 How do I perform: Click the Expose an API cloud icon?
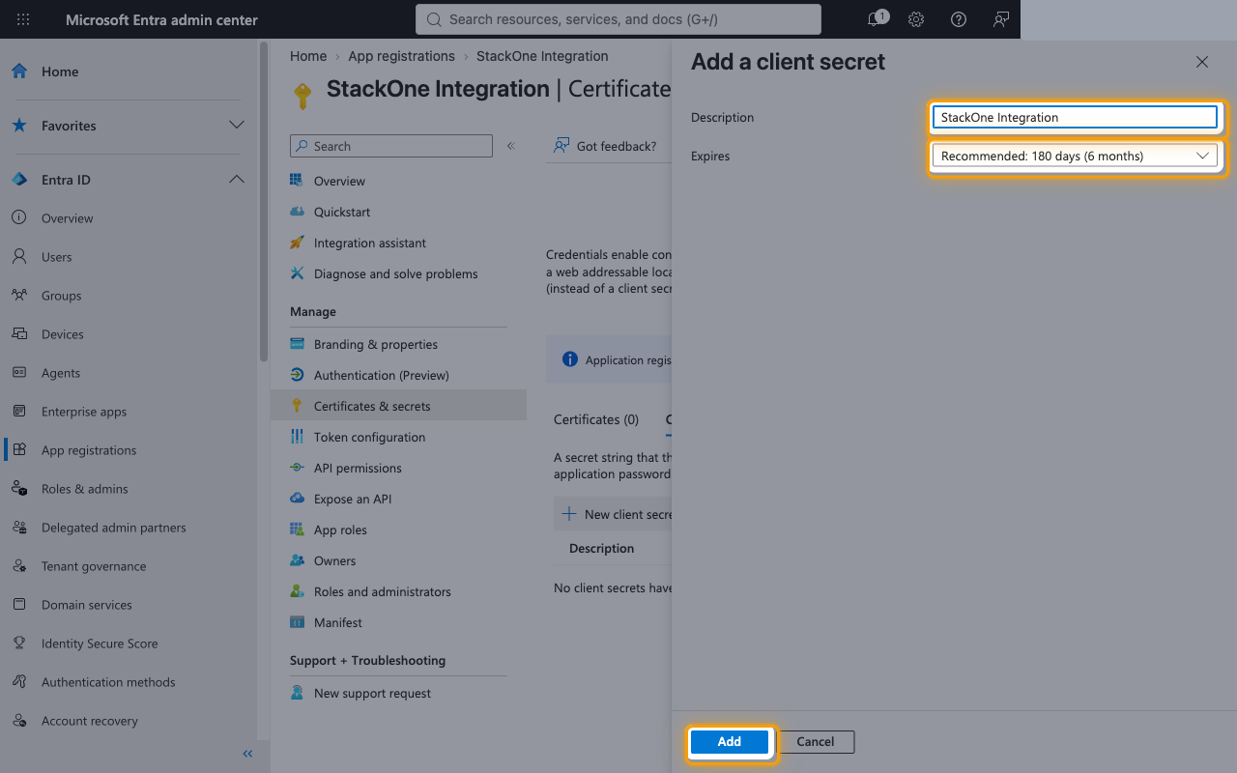tap(298, 499)
